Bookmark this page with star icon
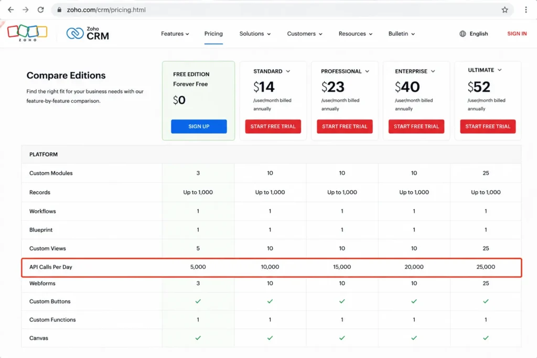 point(504,9)
